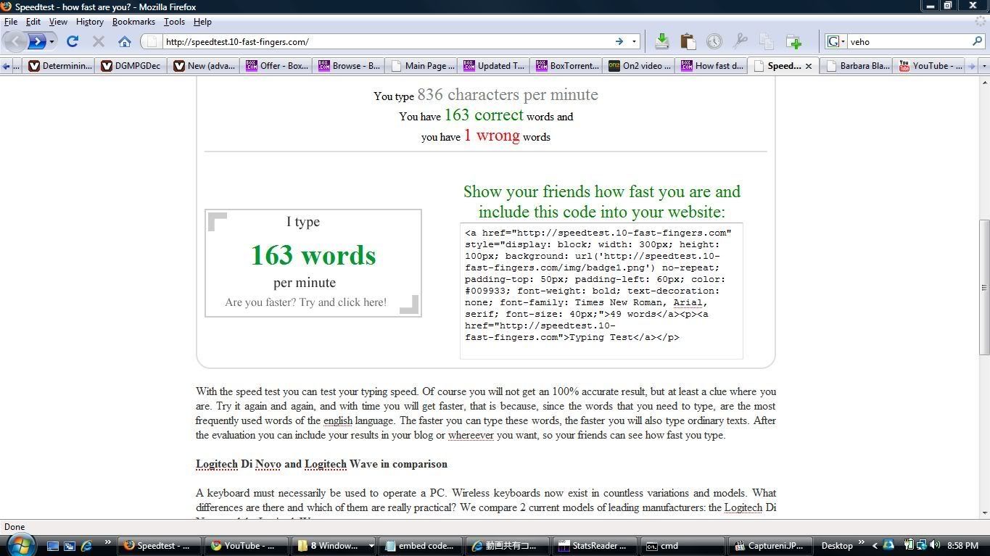Click the Go arrow in address bar
Viewport: 990px width, 556px height.
tap(619, 41)
